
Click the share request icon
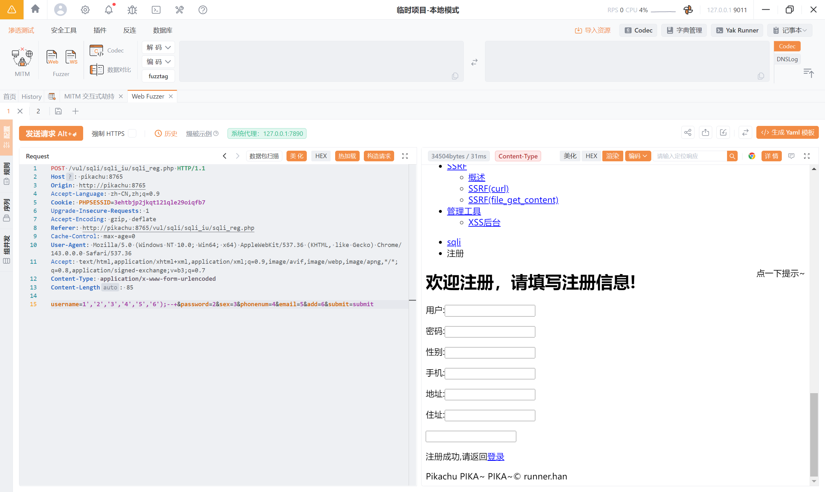click(x=687, y=133)
